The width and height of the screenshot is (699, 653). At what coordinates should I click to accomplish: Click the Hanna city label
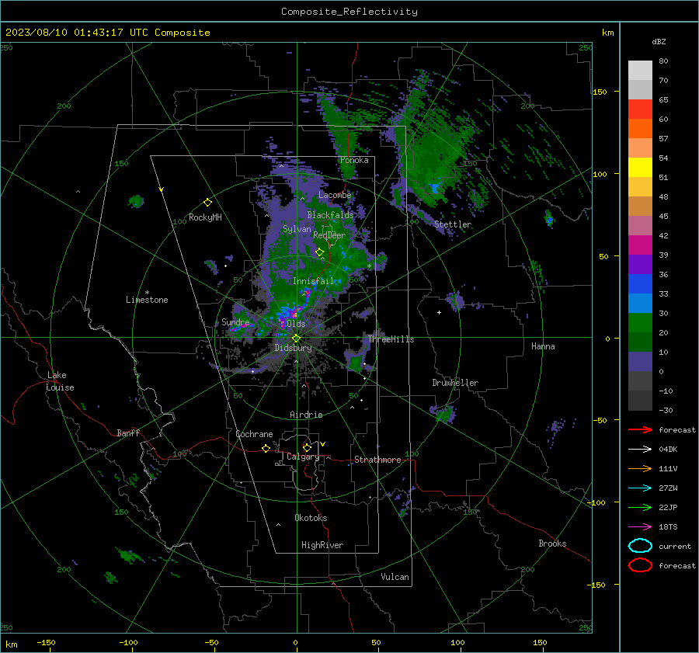pyautogui.click(x=543, y=346)
